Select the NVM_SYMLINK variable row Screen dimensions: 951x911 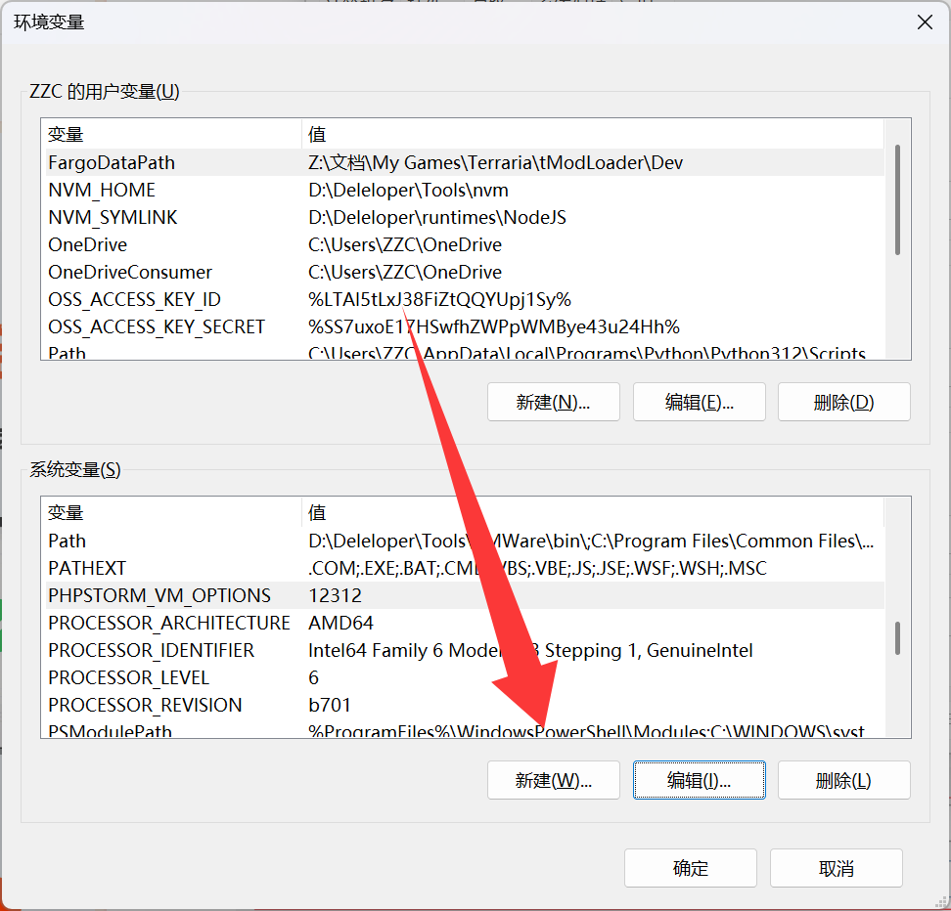[465, 217]
